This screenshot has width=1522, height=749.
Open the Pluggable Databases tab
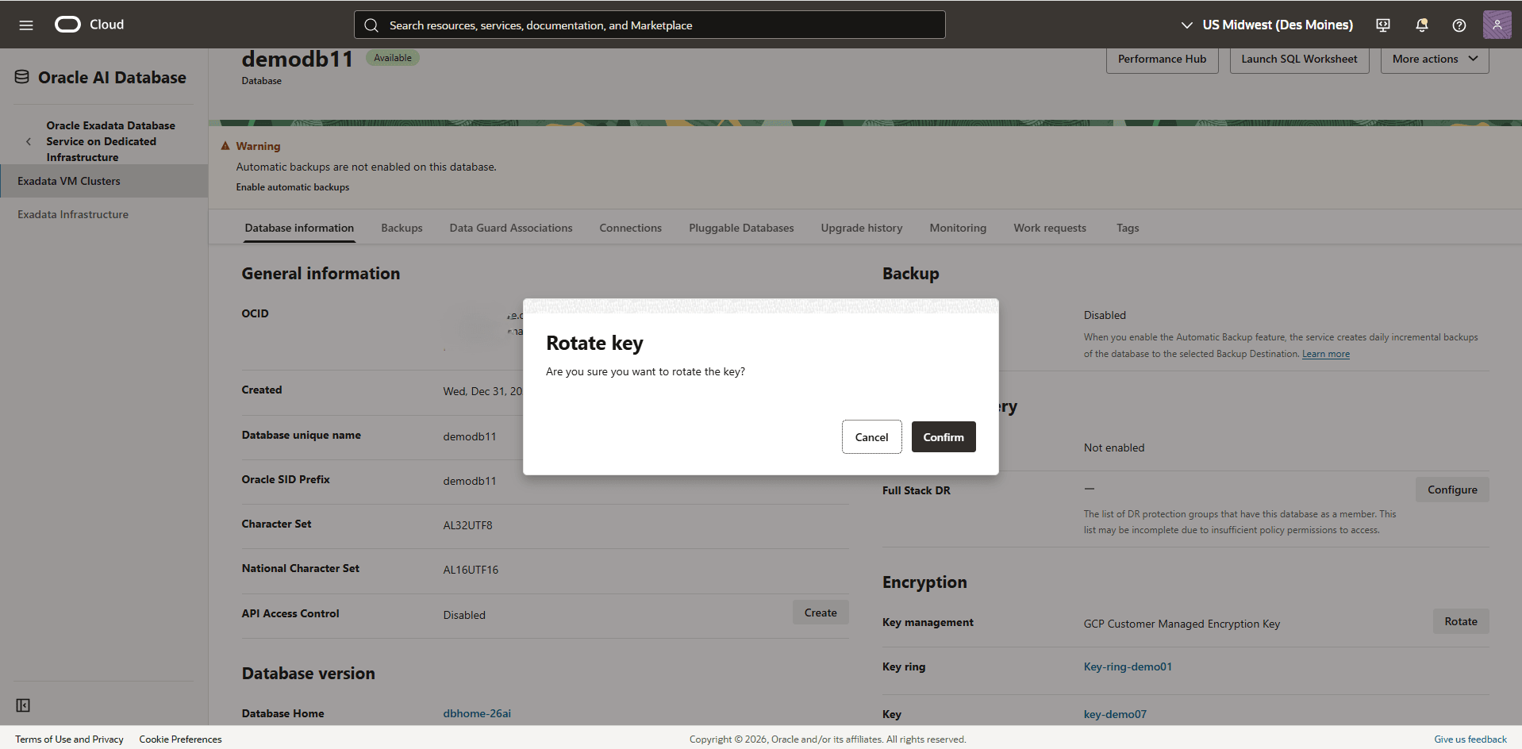pyautogui.click(x=740, y=228)
